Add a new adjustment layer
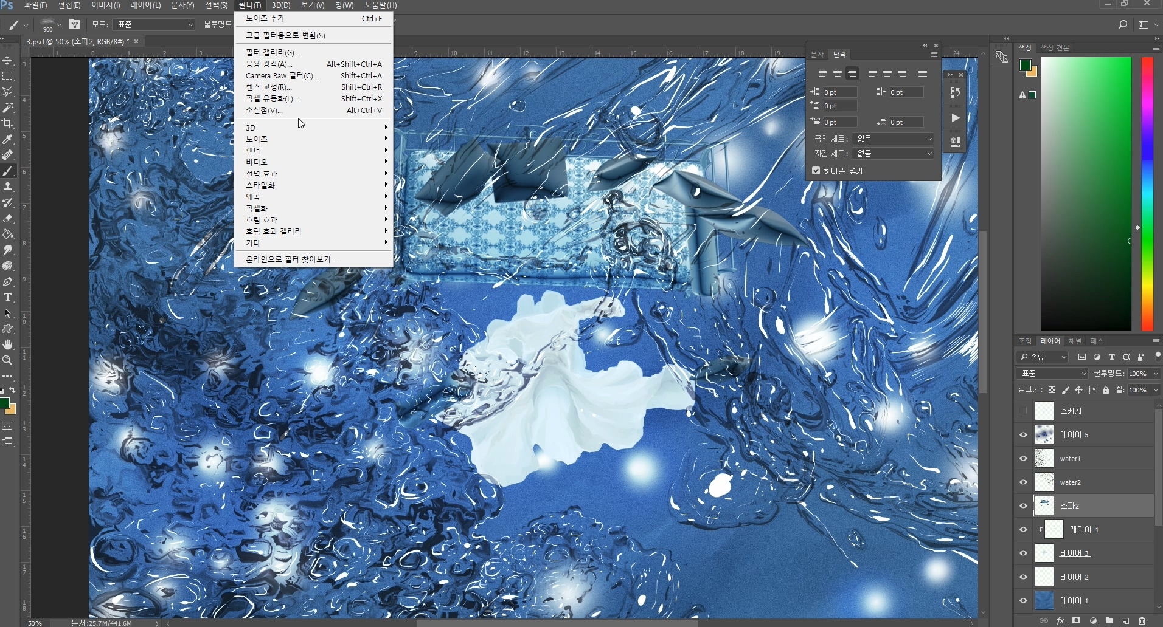The width and height of the screenshot is (1163, 627). 1093,621
